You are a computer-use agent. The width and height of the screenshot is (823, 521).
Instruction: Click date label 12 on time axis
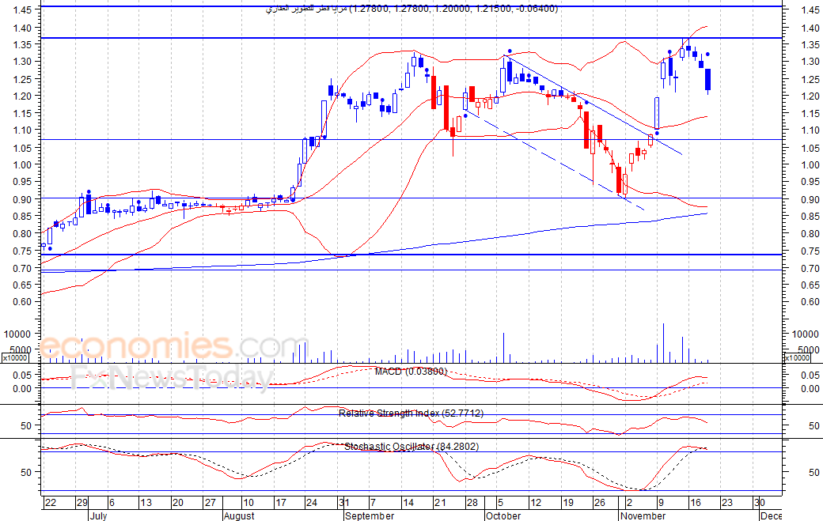click(536, 503)
